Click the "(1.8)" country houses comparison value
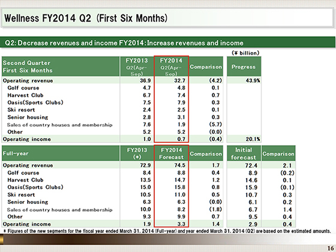The height and width of the screenshot is (252, 336). [x=215, y=209]
